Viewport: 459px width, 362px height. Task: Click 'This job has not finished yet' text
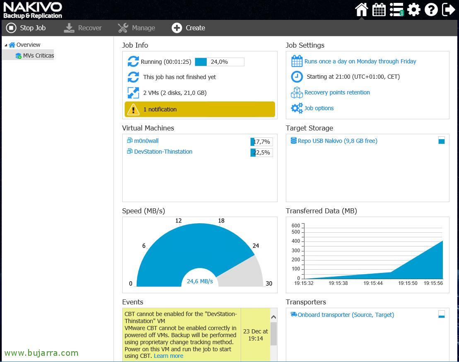point(179,77)
